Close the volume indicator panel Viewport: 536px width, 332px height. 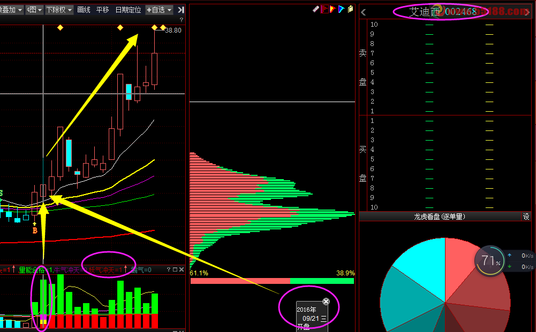click(182, 269)
